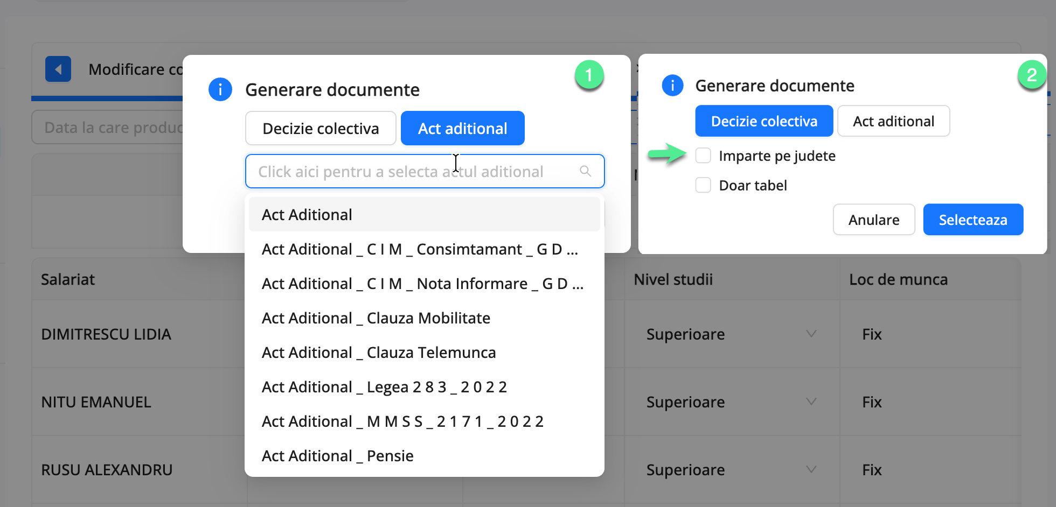Screen dimensions: 1056x507
Task: Click the green step badge labeled 1
Action: (589, 75)
